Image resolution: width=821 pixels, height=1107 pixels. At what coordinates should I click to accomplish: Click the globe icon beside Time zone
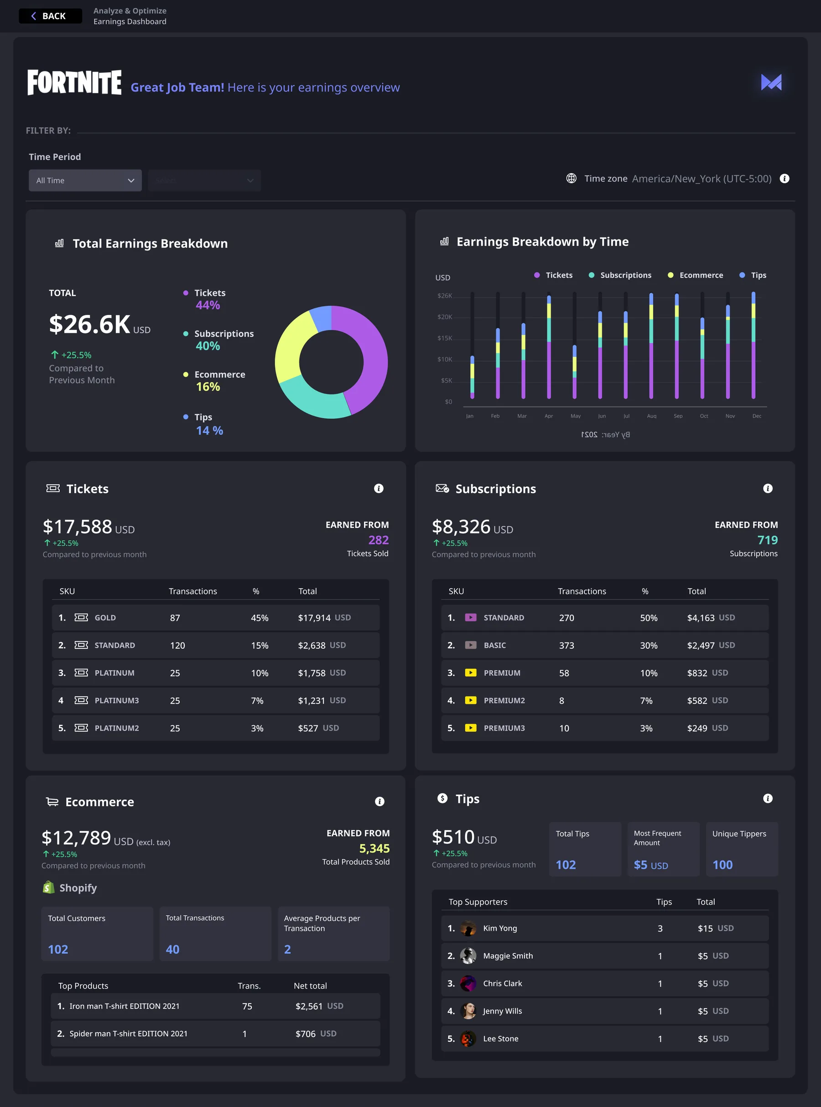[572, 178]
